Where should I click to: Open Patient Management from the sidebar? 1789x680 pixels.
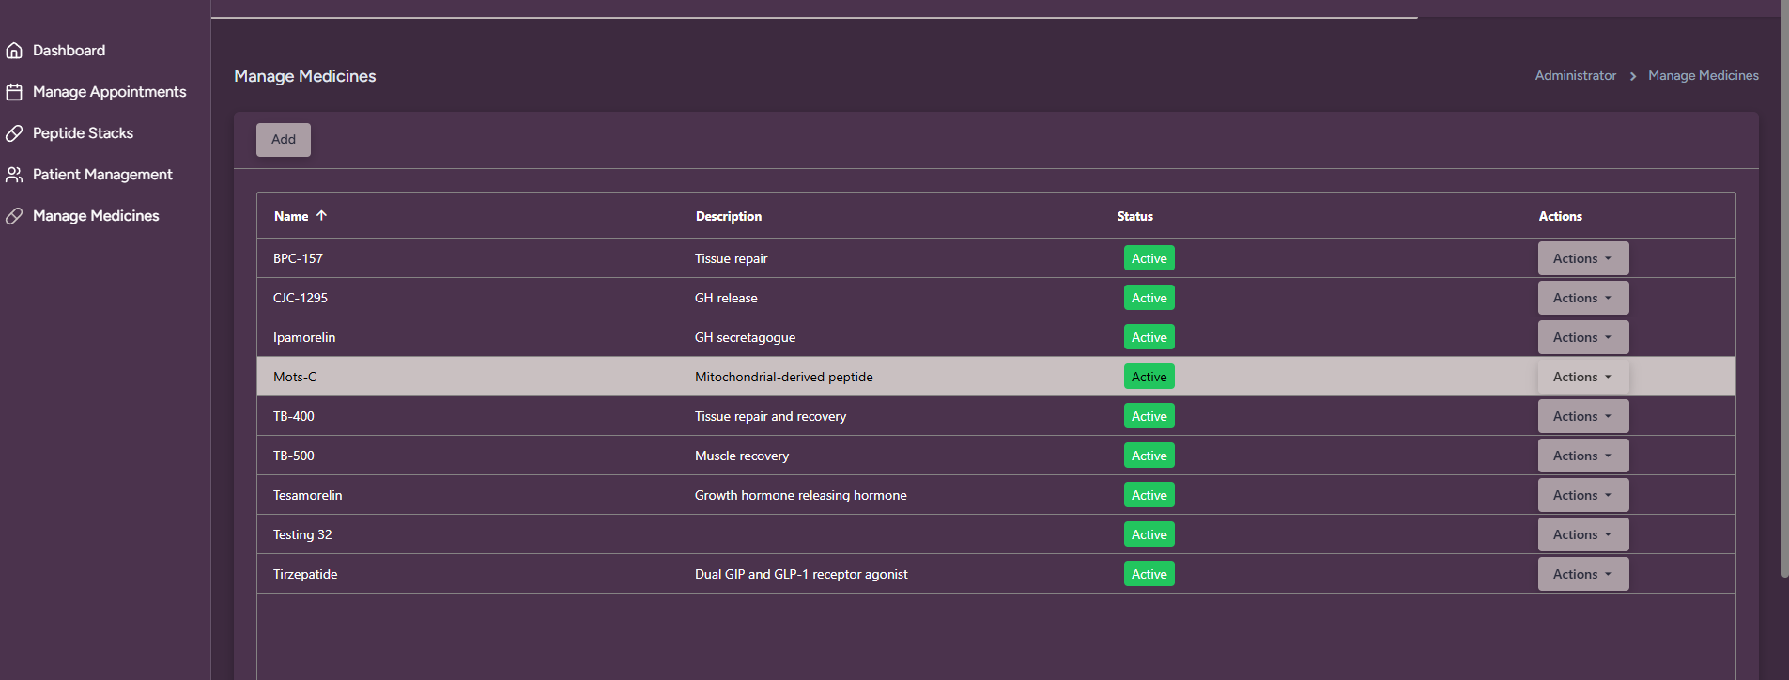click(x=102, y=175)
